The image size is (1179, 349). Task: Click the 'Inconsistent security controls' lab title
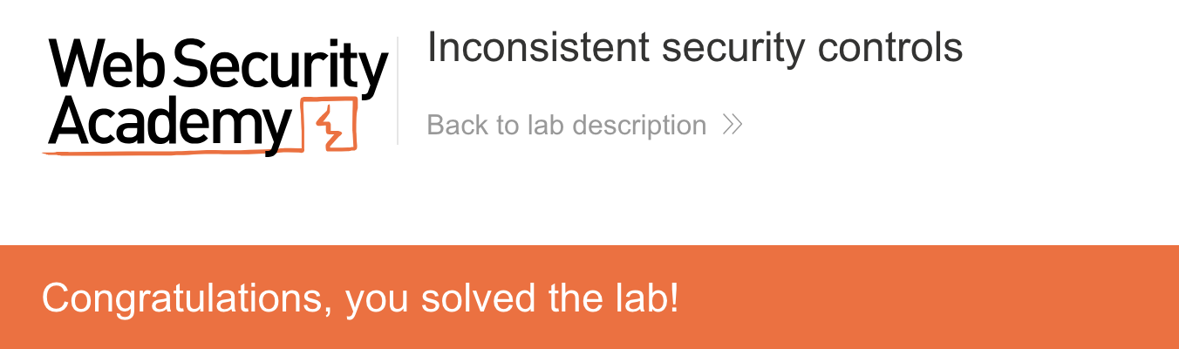[694, 49]
